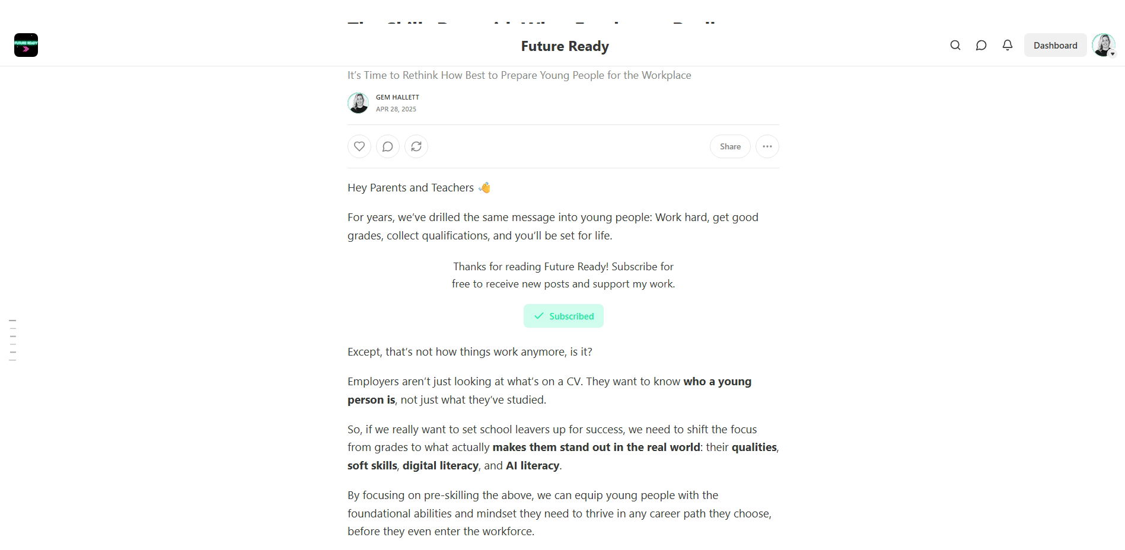Click the Future Ready logo icon
Screen dimensions: 1125x550
[x=26, y=45]
